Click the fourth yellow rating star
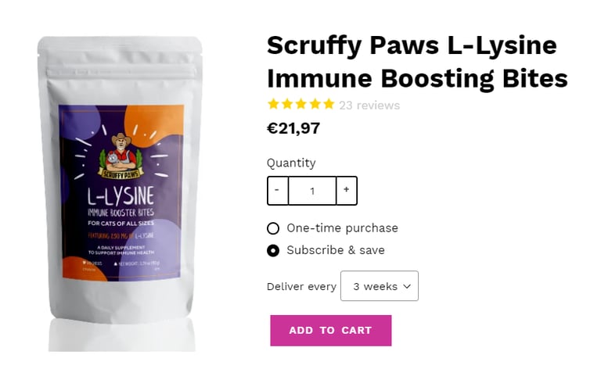 click(315, 104)
